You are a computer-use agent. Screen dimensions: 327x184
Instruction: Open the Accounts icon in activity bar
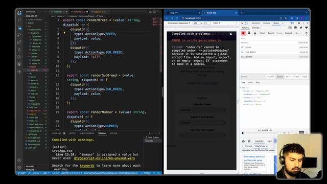[x=19, y=160]
